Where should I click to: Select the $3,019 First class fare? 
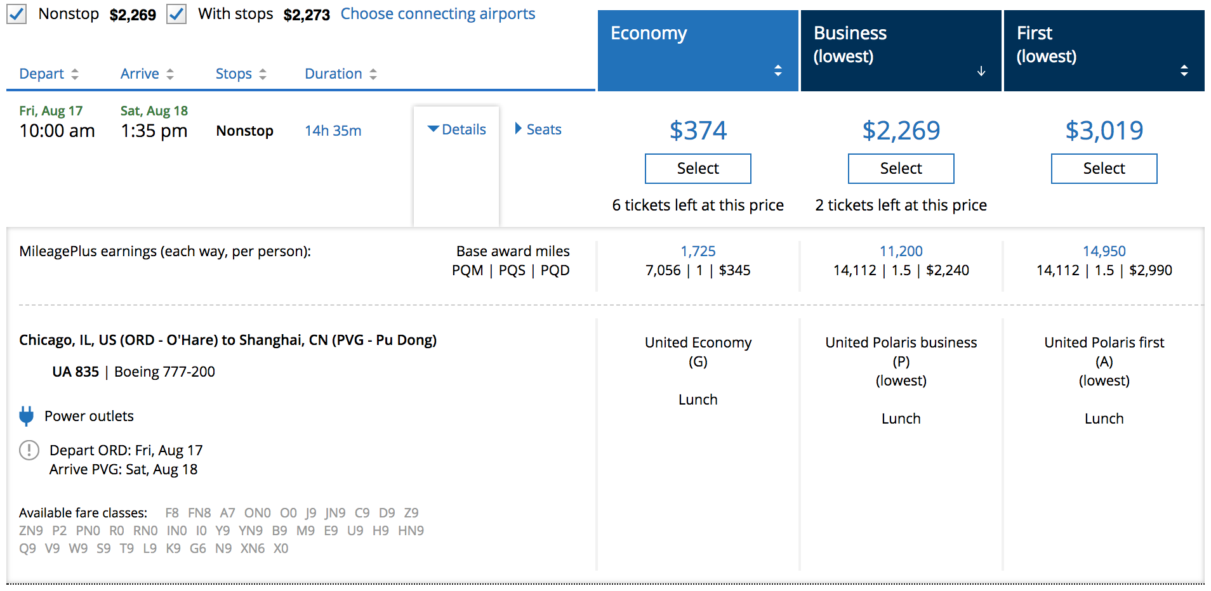(1104, 169)
